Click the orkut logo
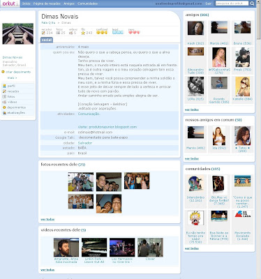The height and width of the screenshot is (279, 261). coord(10,3)
